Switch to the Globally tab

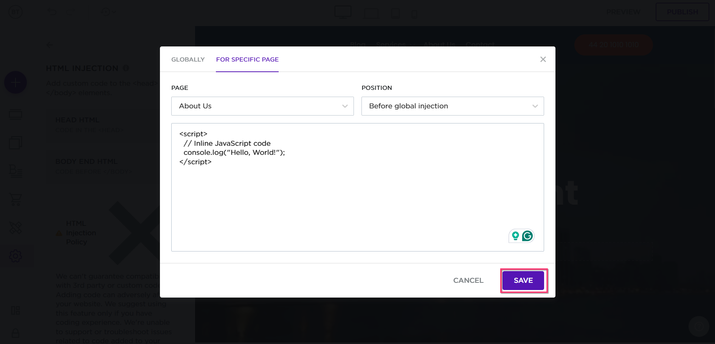pos(188,59)
